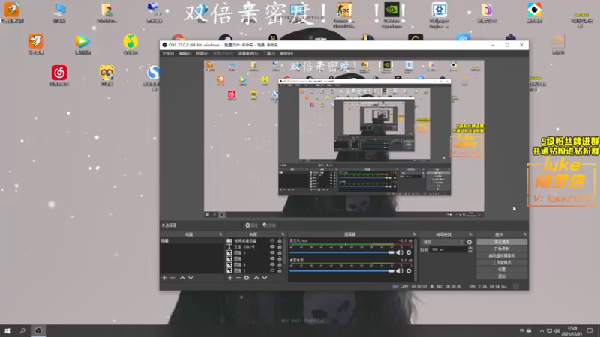This screenshot has height=337, width=600.
Task: Open the Tencent Video desktop icon
Action: coord(82,44)
